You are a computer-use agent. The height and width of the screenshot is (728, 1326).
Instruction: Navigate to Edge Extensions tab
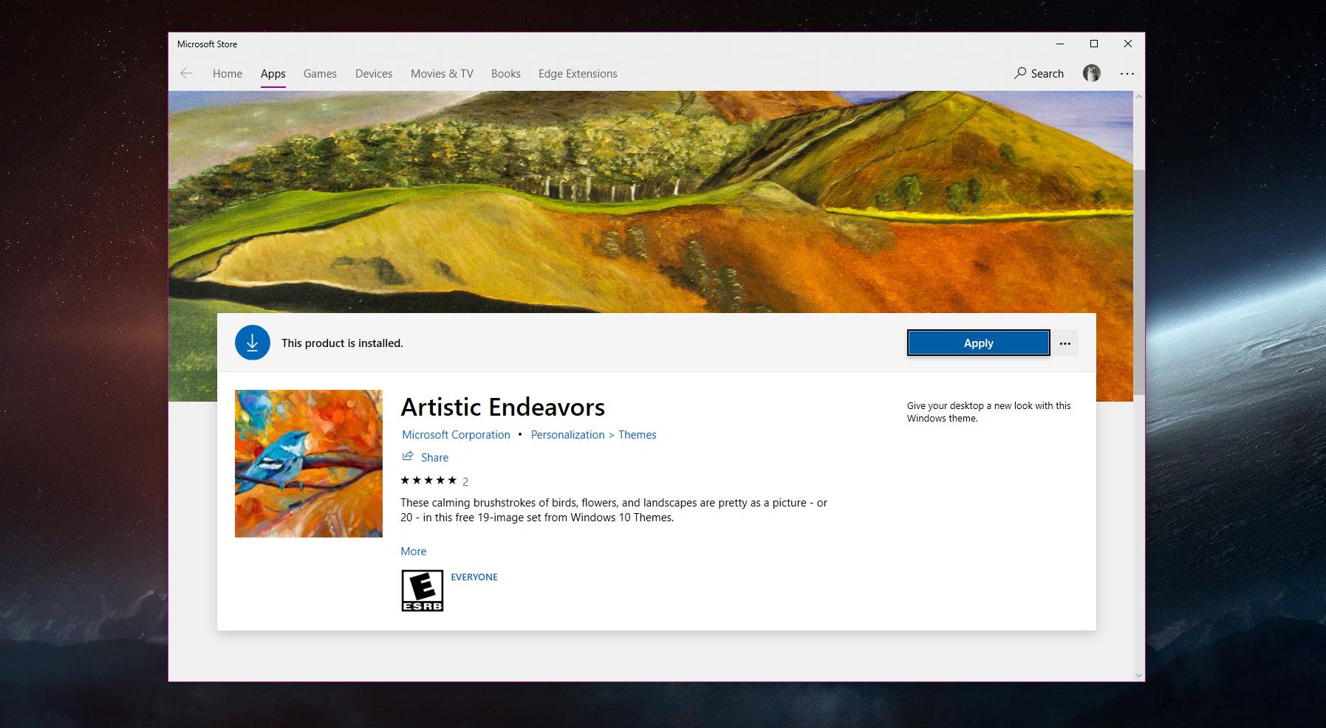578,74
